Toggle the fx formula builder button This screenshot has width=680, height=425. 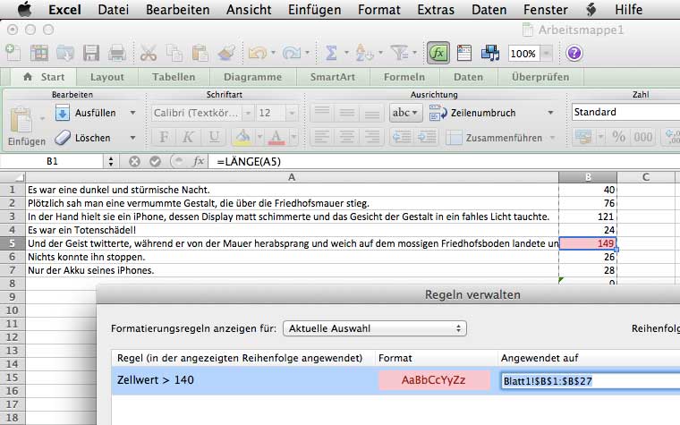pos(438,54)
